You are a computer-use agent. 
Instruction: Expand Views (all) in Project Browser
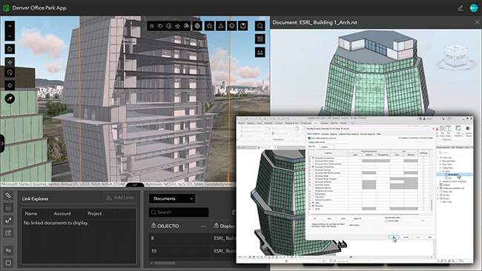pyautogui.click(x=438, y=158)
